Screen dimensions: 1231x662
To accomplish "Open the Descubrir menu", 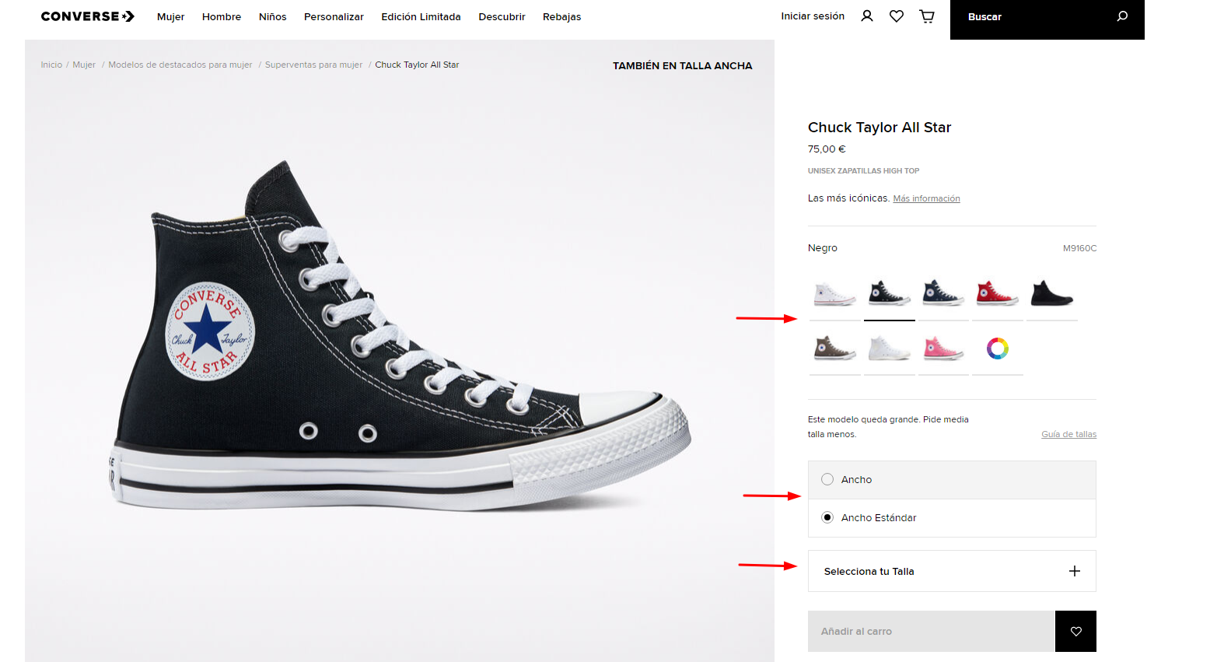I will (x=502, y=16).
